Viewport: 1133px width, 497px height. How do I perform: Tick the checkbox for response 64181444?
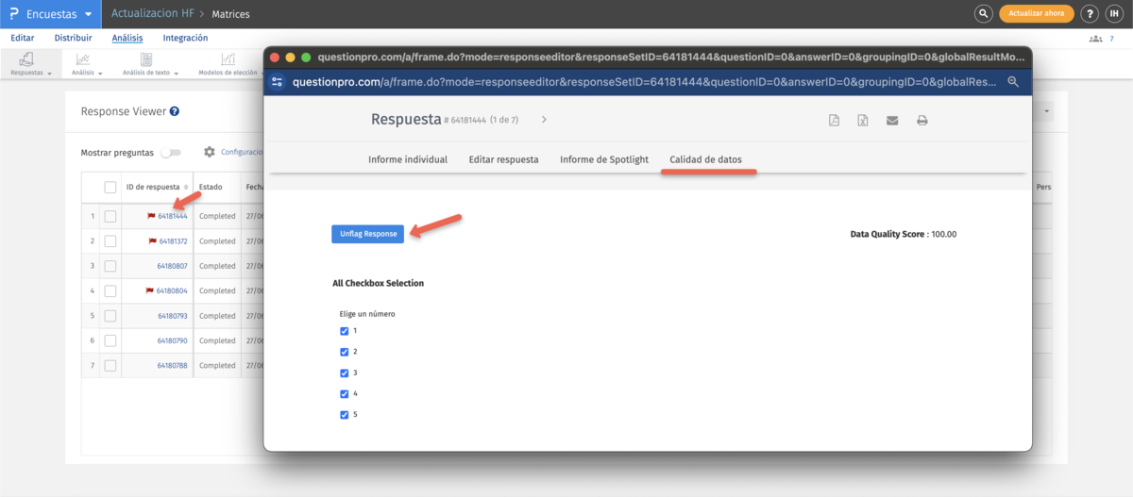[110, 216]
